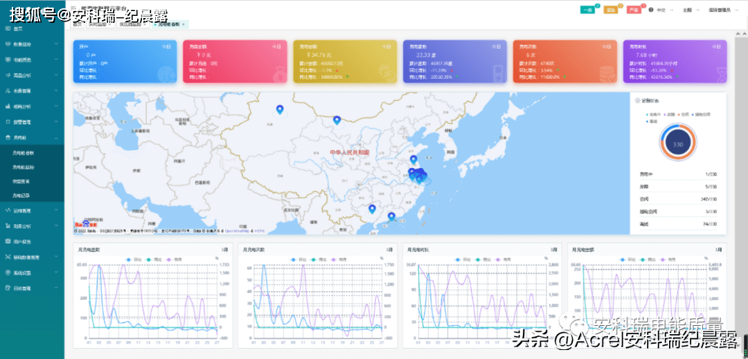Click the purple 充电时长 summary card
This screenshot has width=748, height=359.
pos(675,61)
